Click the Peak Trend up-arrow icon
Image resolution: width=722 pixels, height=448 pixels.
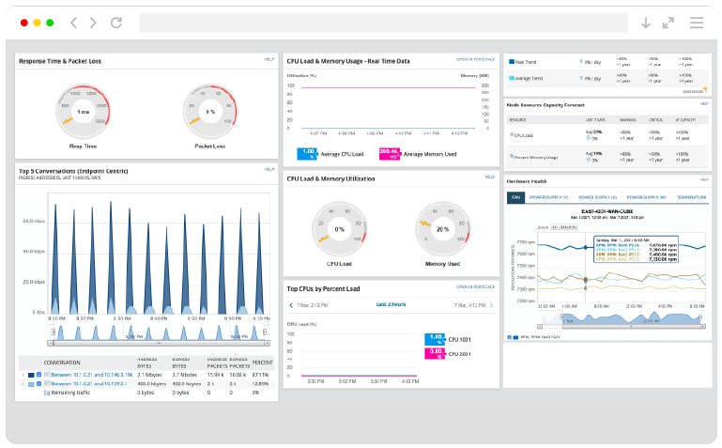click(x=581, y=61)
